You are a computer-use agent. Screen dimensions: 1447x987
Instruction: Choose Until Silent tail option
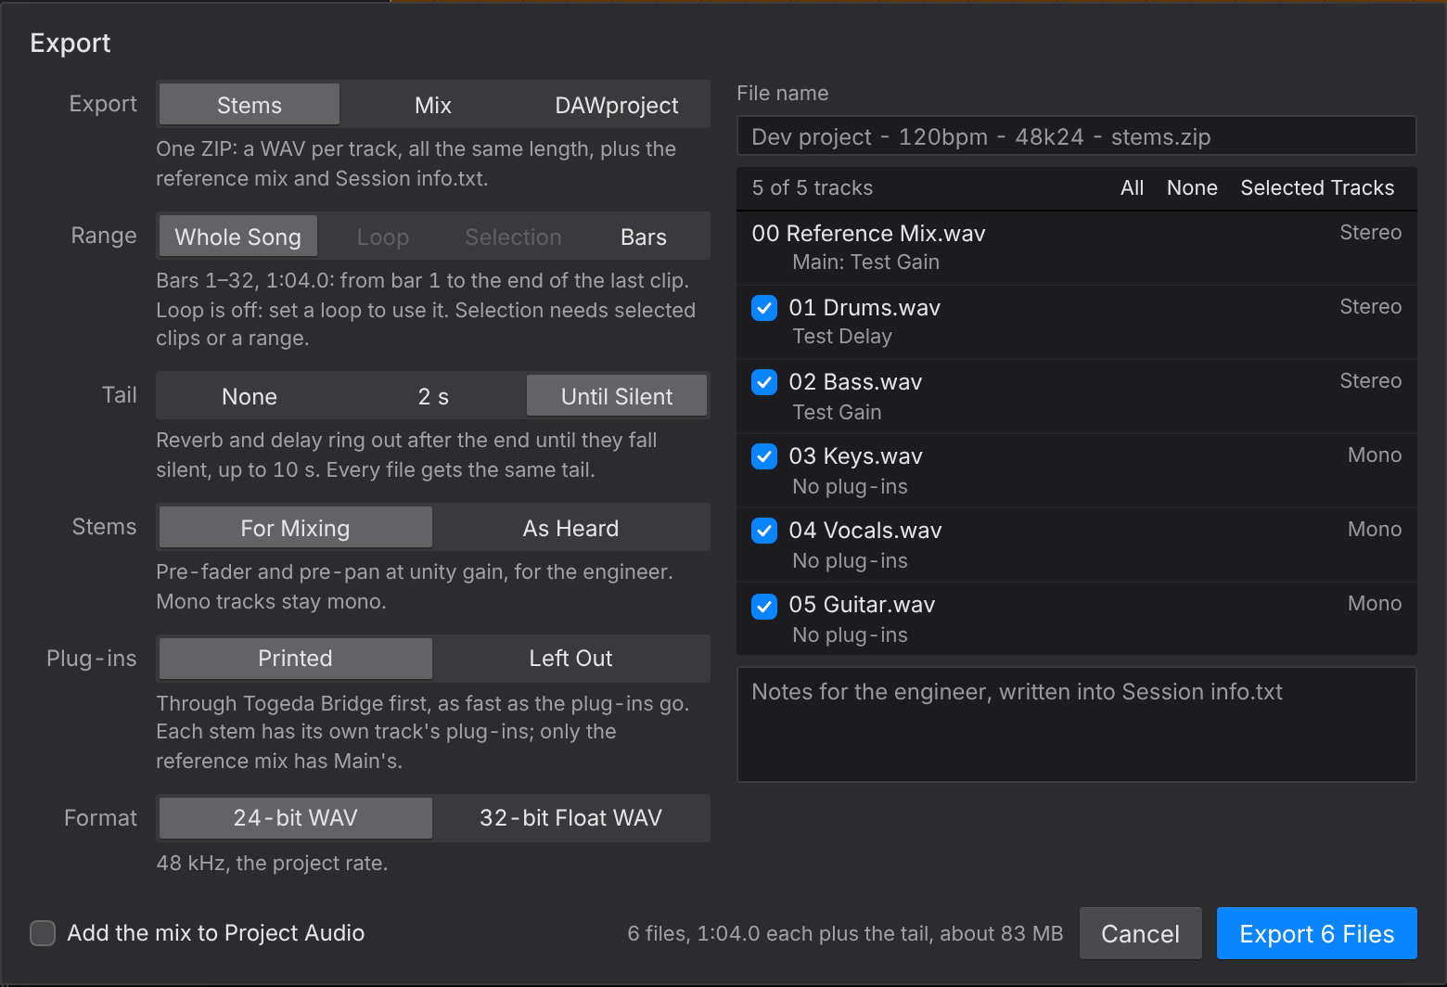[x=617, y=396]
